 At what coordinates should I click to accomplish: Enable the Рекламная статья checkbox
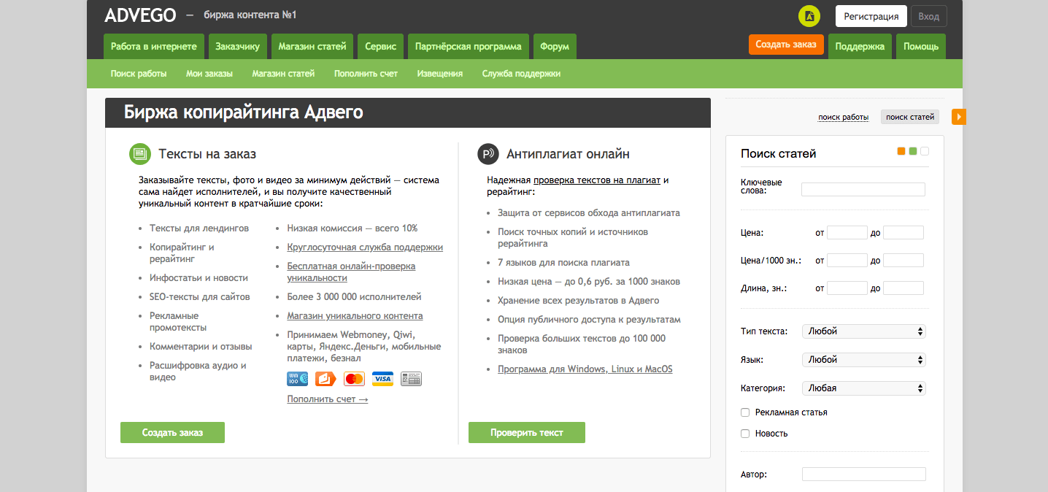pyautogui.click(x=745, y=412)
